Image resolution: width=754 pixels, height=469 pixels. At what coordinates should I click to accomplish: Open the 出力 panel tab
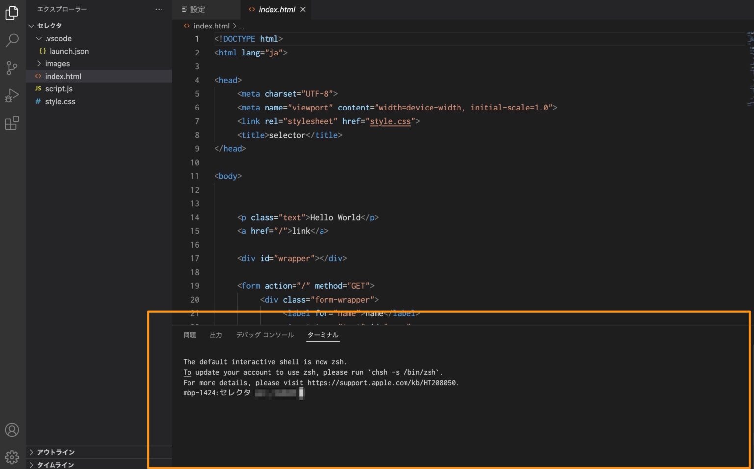(x=216, y=335)
